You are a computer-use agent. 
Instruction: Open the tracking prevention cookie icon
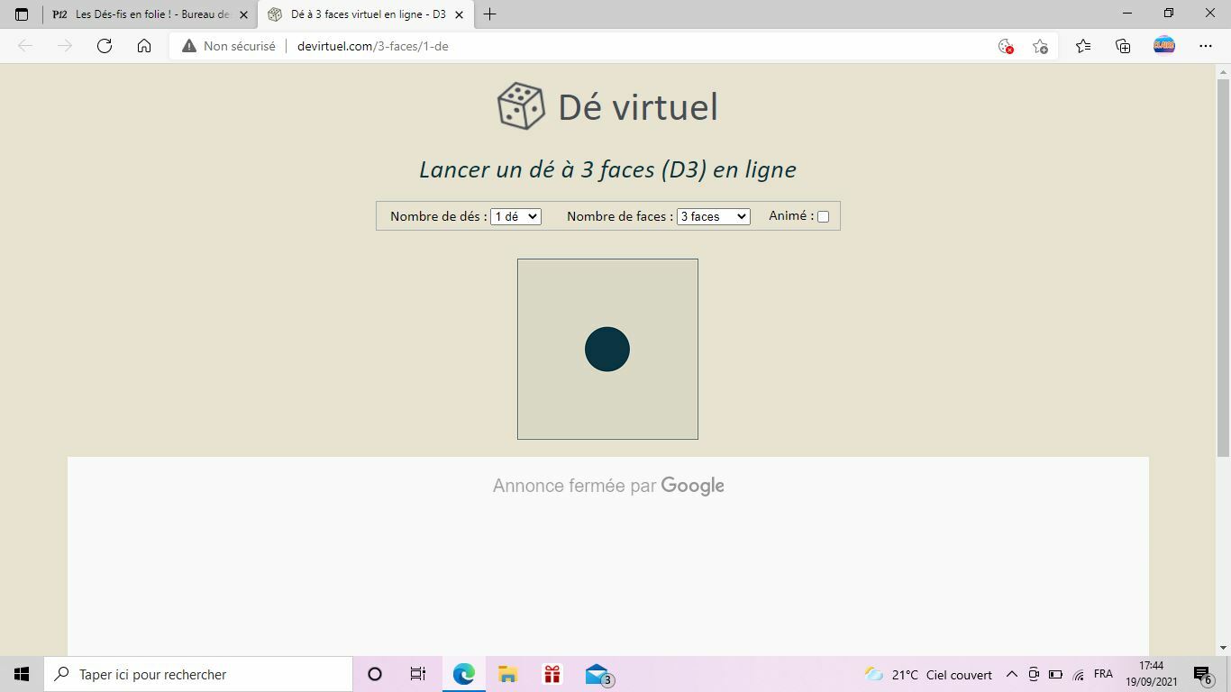tap(1006, 46)
